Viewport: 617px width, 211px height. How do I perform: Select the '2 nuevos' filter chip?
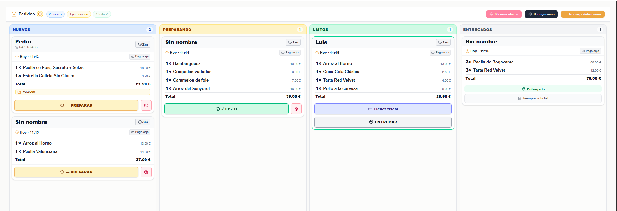(55, 14)
